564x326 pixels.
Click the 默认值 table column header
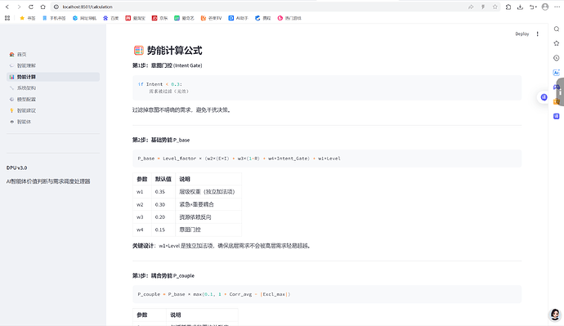[x=163, y=179]
